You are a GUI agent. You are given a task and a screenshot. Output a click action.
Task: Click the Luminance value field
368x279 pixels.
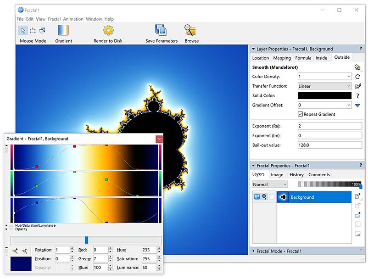coord(149,267)
